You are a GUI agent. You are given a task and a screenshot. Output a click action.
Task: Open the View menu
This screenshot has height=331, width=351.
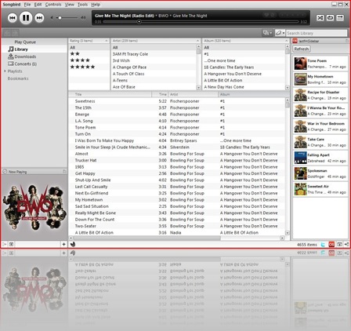pyautogui.click(x=70, y=5)
